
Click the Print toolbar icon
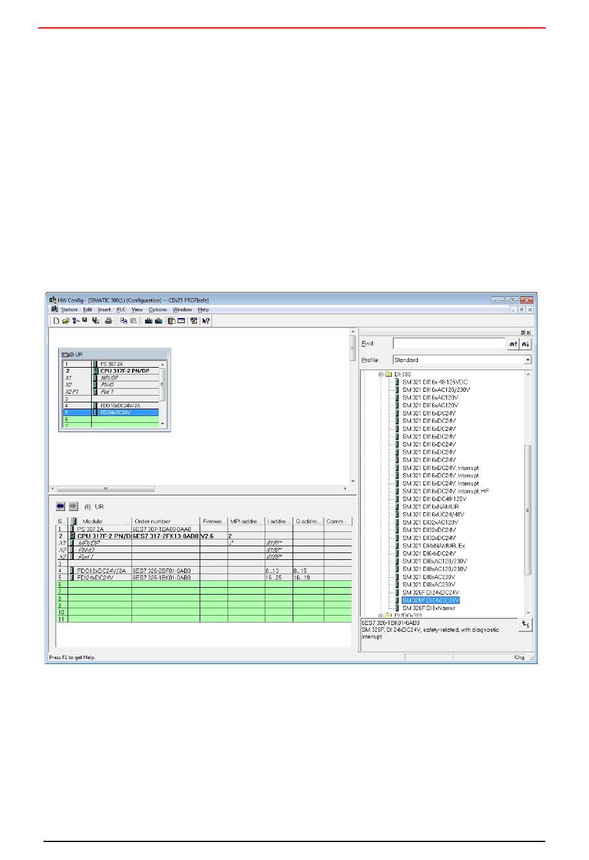coord(108,321)
